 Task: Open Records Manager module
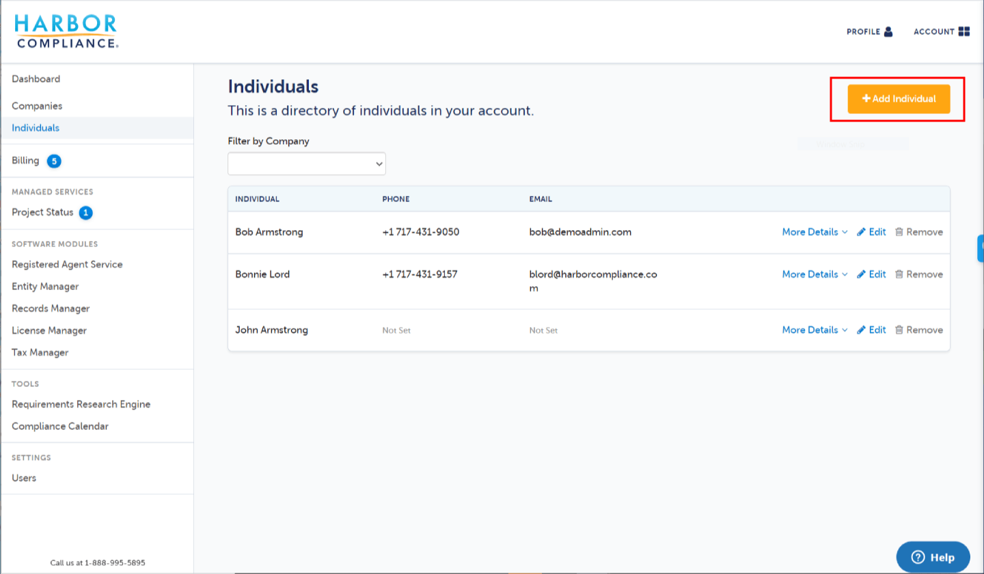click(51, 308)
